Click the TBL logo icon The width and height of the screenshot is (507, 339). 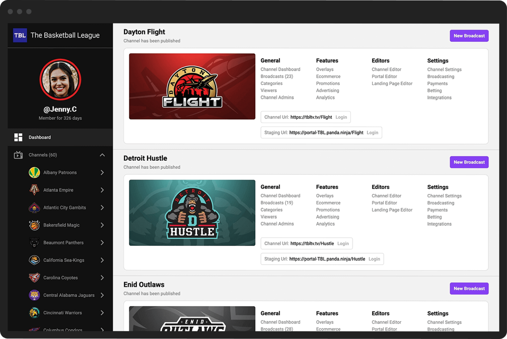20,35
